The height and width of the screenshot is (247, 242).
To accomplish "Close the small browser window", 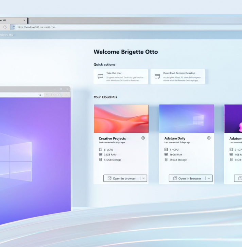I will pyautogui.click(x=68, y=89).
